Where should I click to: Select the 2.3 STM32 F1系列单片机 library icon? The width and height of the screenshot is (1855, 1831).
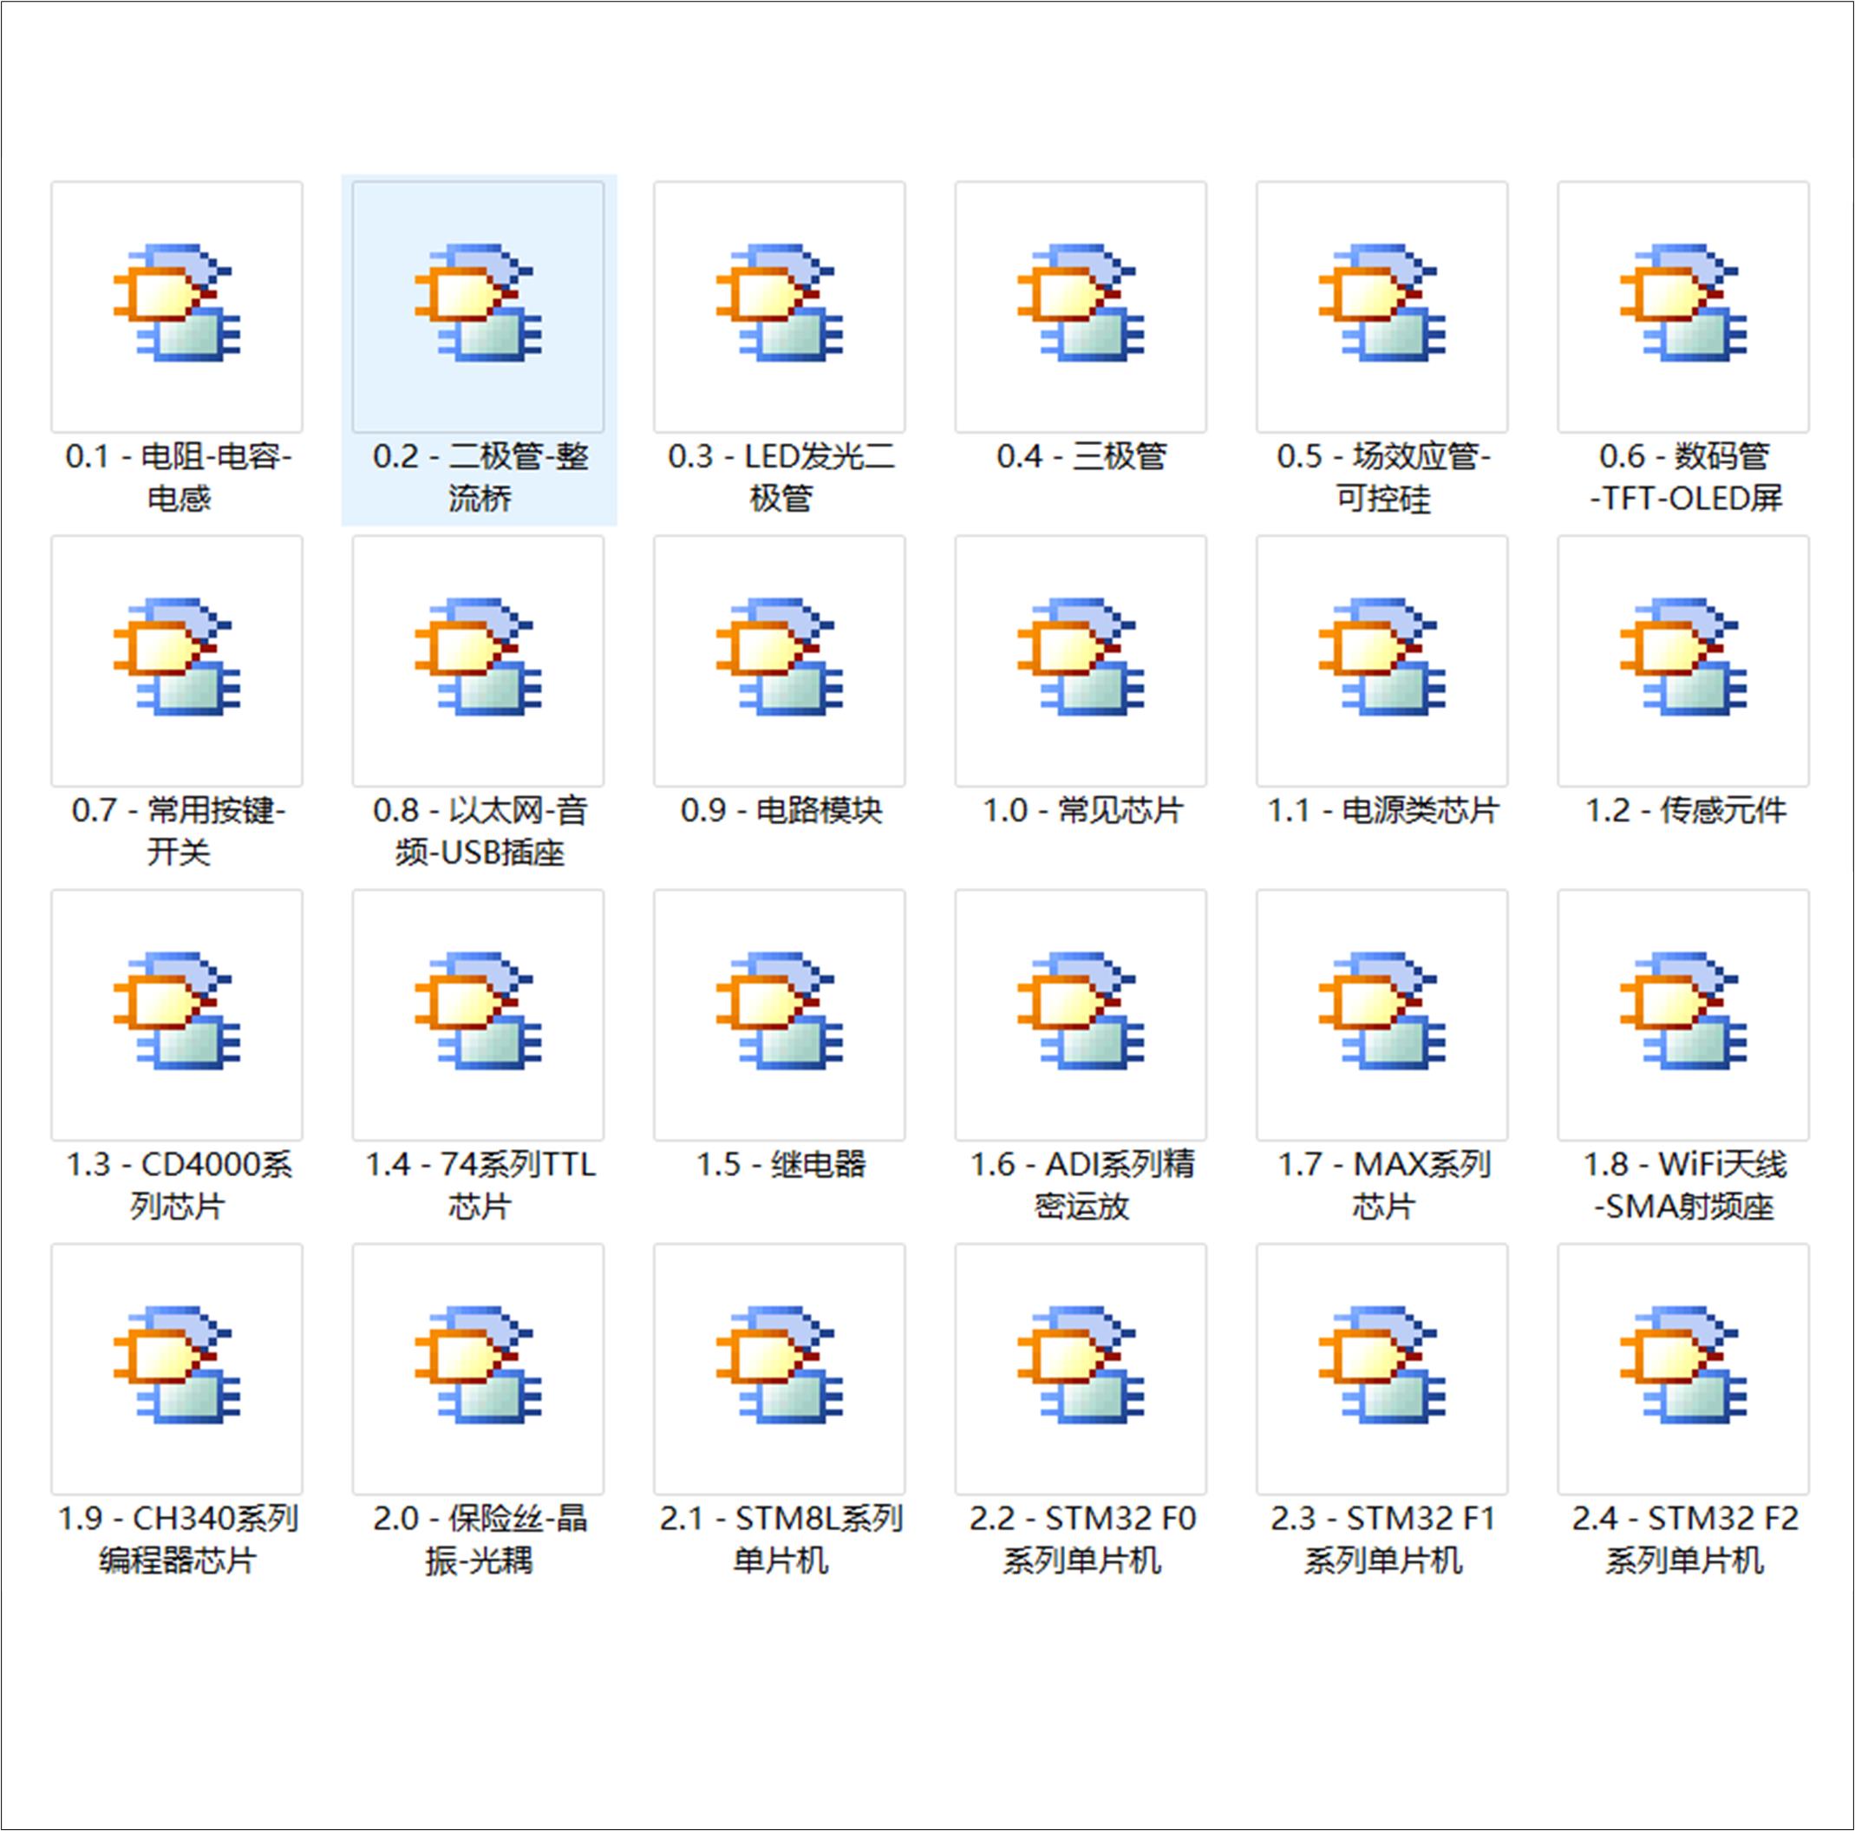click(1382, 1370)
